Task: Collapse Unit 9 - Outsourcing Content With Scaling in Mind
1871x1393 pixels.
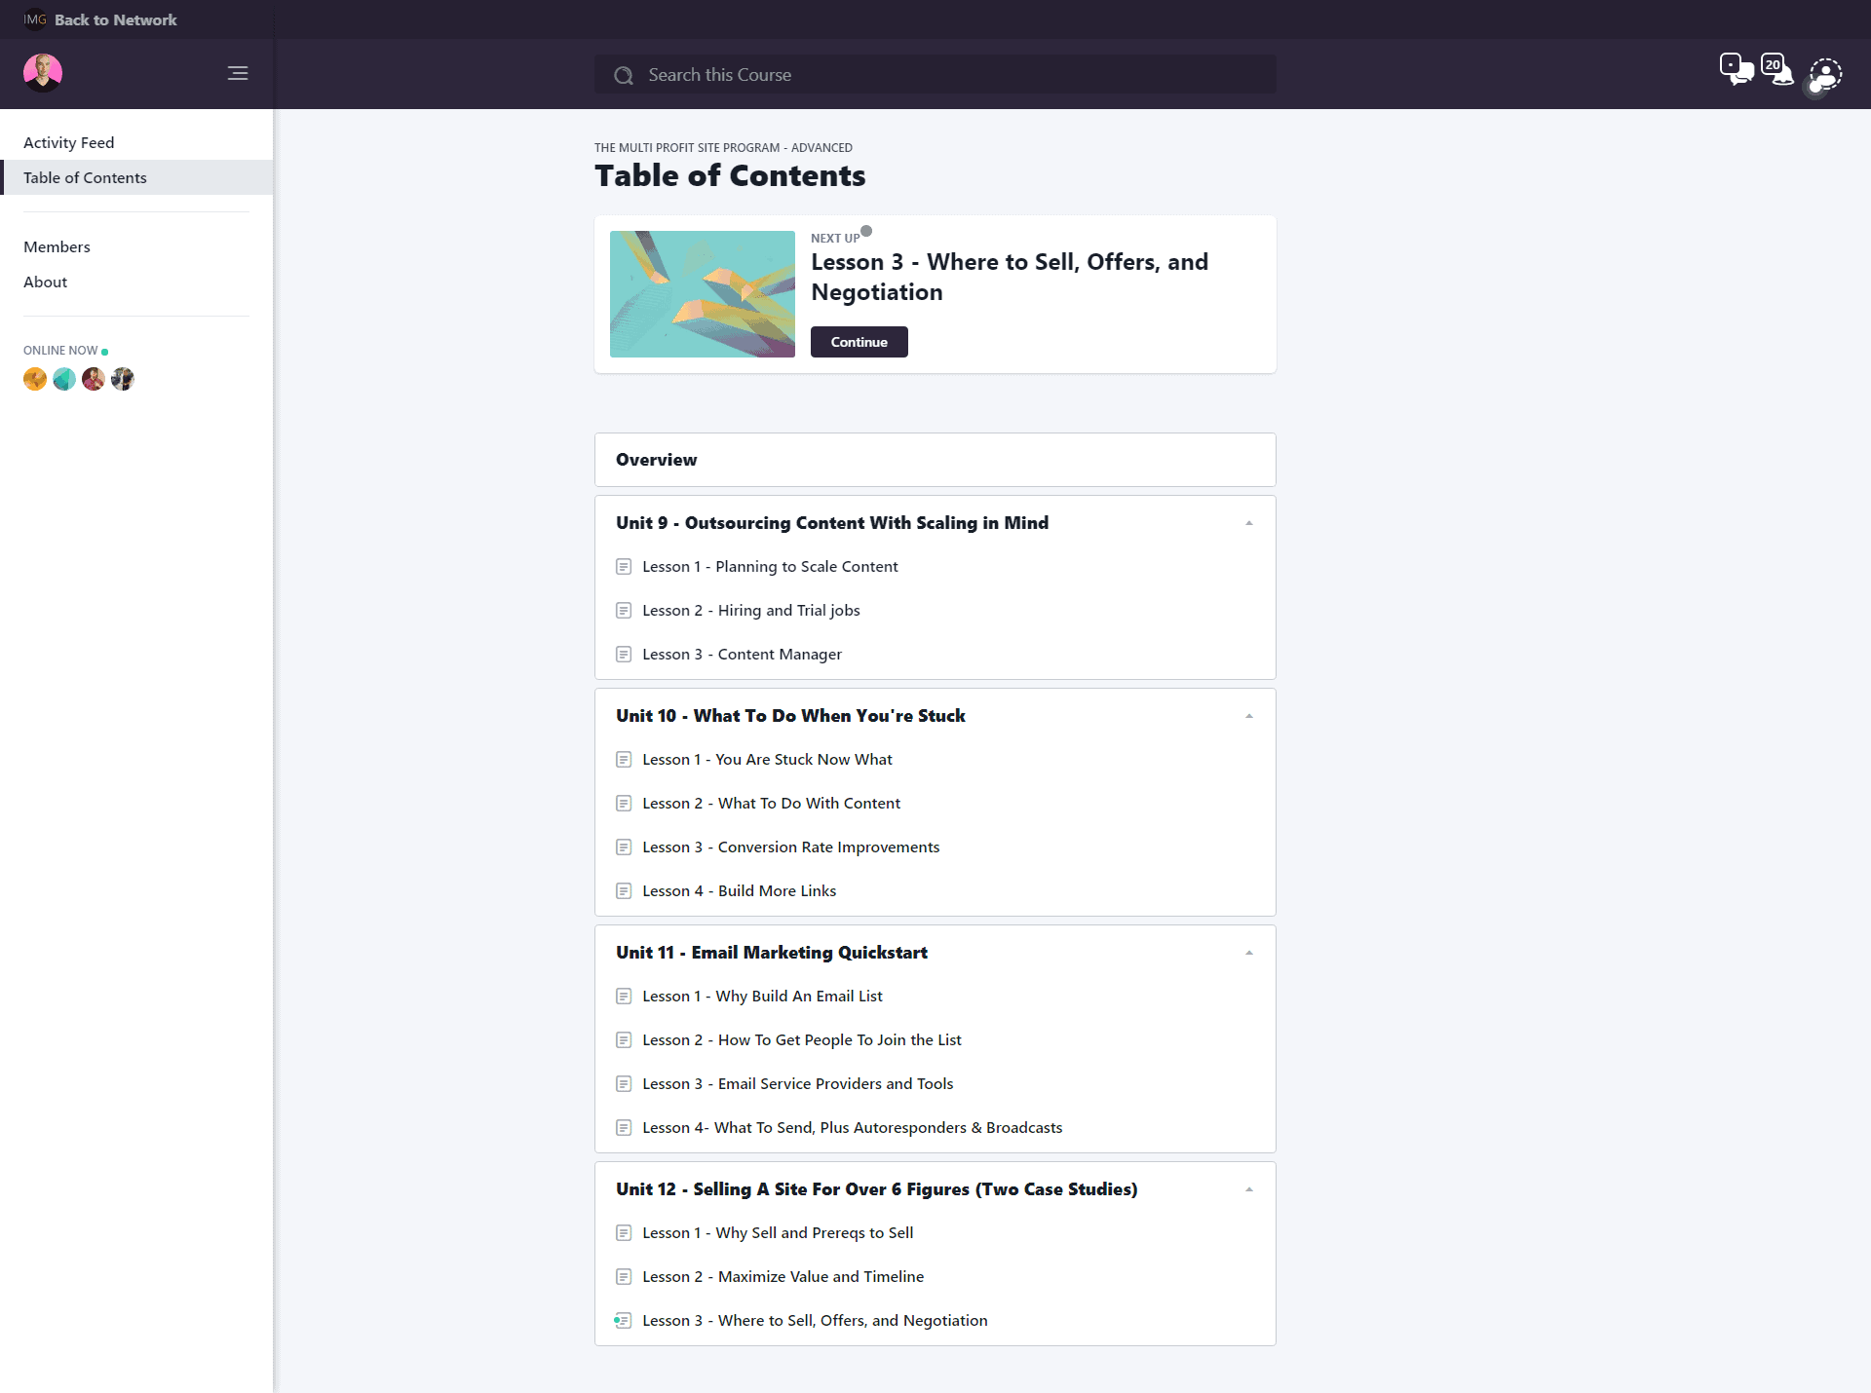Action: [1250, 523]
